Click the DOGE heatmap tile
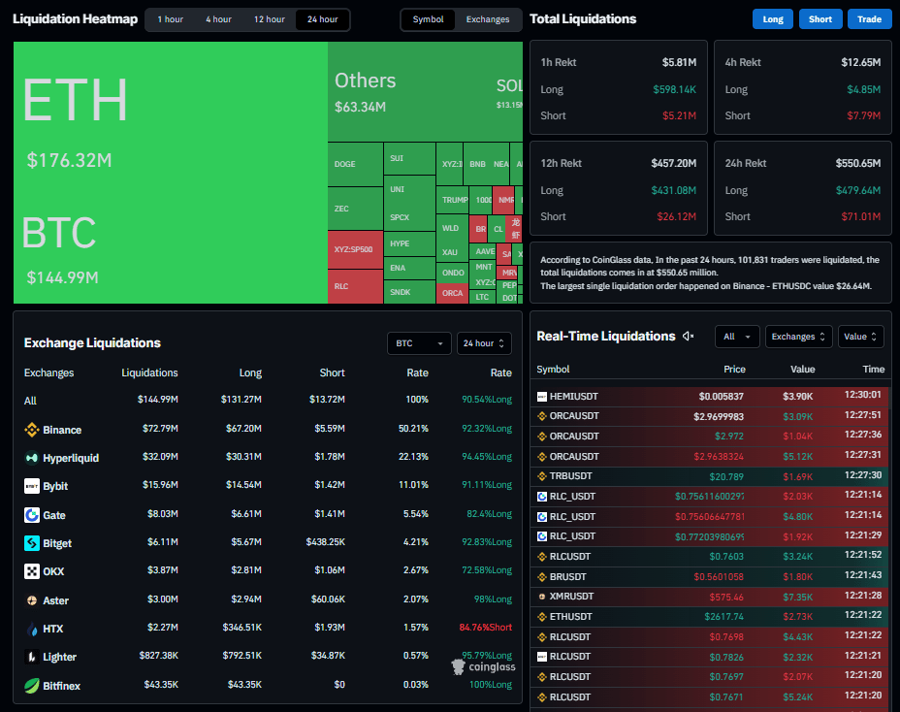 [x=355, y=164]
